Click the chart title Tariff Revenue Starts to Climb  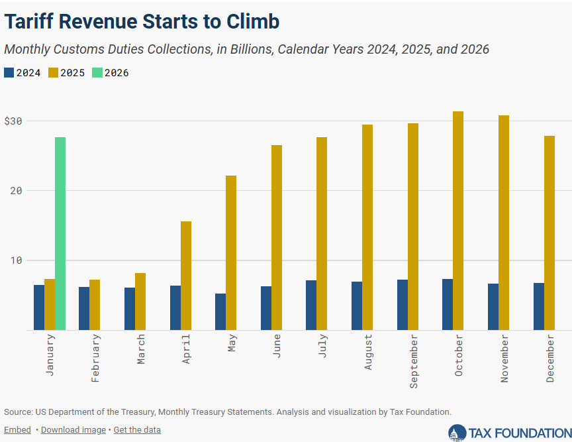[x=142, y=21]
